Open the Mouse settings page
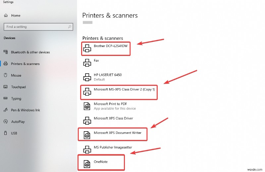The width and height of the screenshot is (265, 172). 16,76
